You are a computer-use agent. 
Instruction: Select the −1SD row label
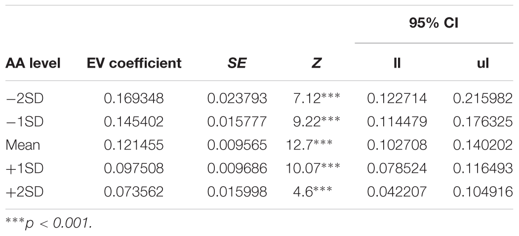coord(25,122)
